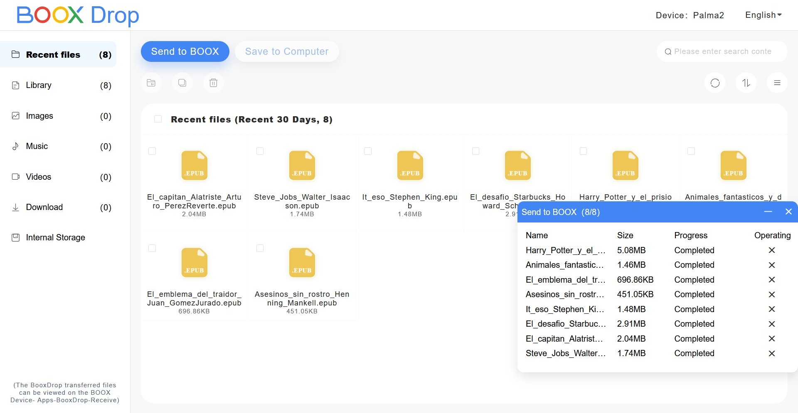
Task: Check the Steve_Jobs_Walter_Isaacson file checkbox
Action: coord(260,151)
